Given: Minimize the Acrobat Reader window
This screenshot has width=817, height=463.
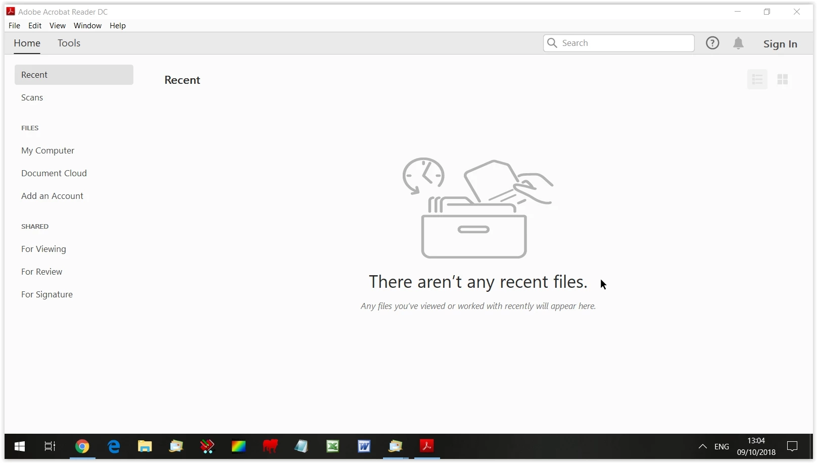Looking at the screenshot, I should (738, 12).
